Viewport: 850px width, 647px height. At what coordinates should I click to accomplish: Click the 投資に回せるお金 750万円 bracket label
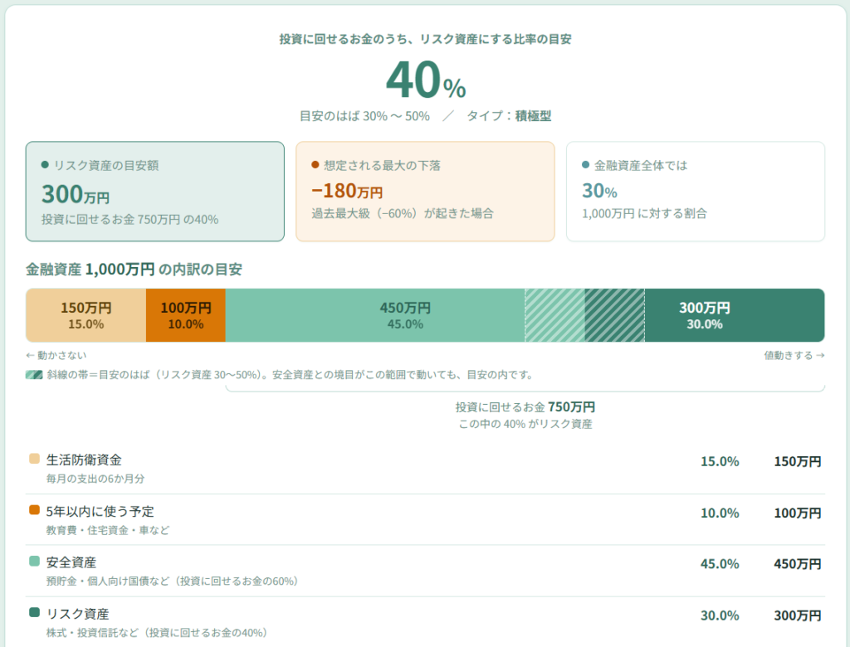click(x=525, y=407)
